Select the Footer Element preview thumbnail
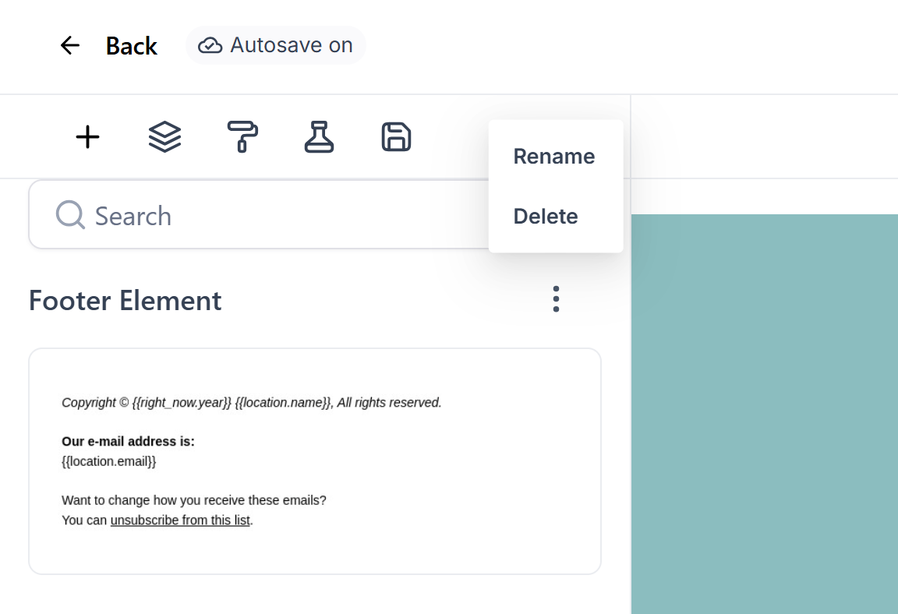Image resolution: width=898 pixels, height=614 pixels. point(315,460)
